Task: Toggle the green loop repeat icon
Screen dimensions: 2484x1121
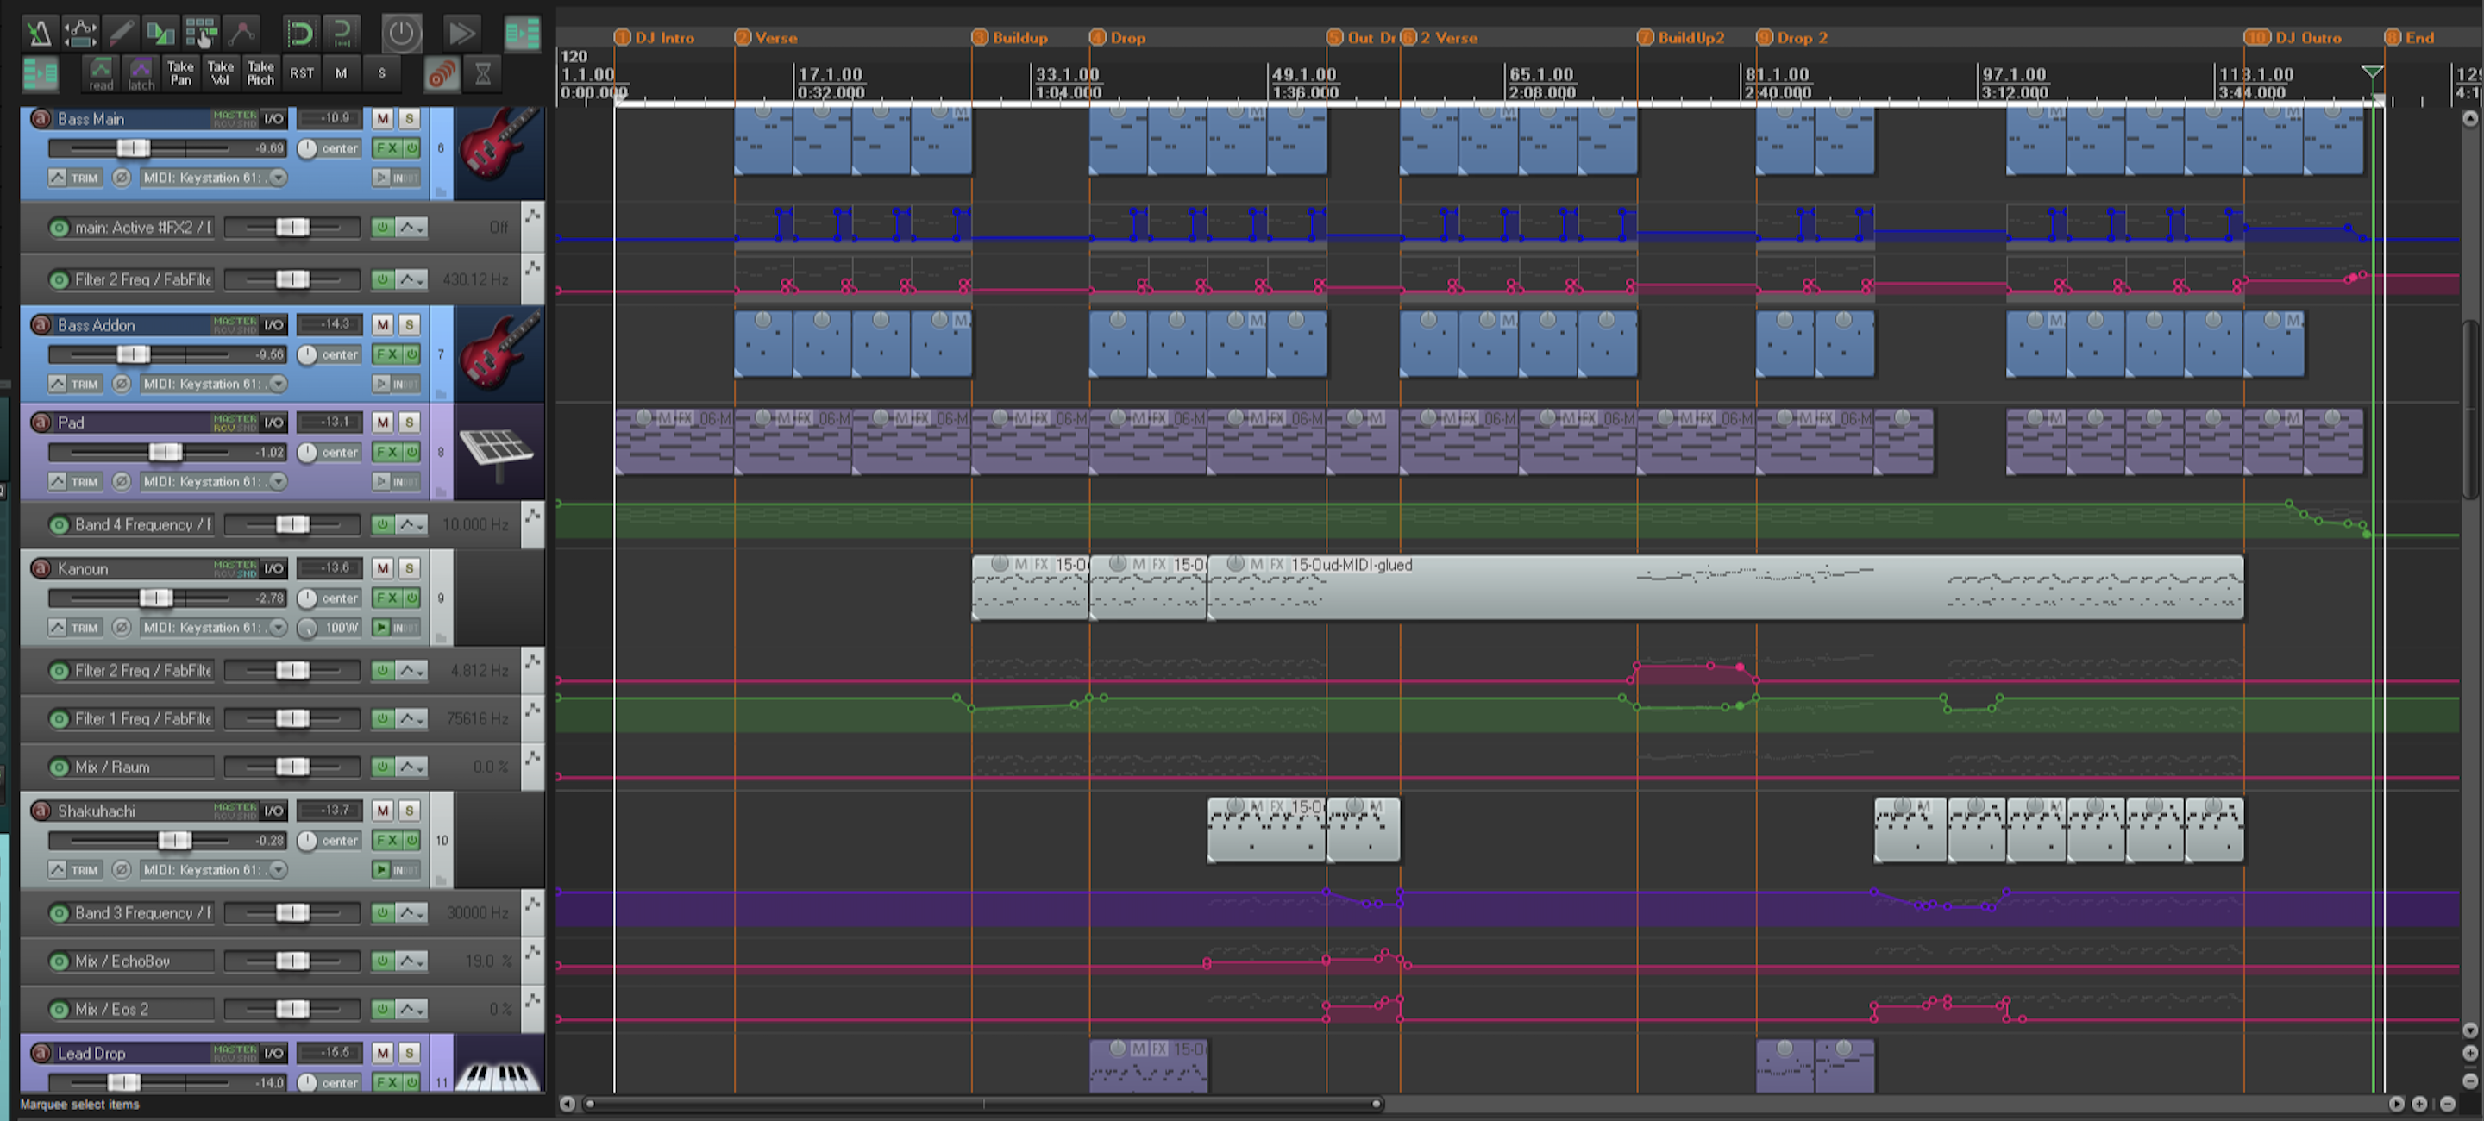Action: [301, 34]
